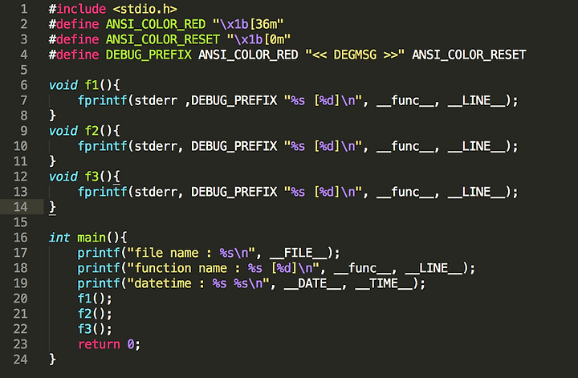Click line number 1 in the gutter

(x=24, y=9)
